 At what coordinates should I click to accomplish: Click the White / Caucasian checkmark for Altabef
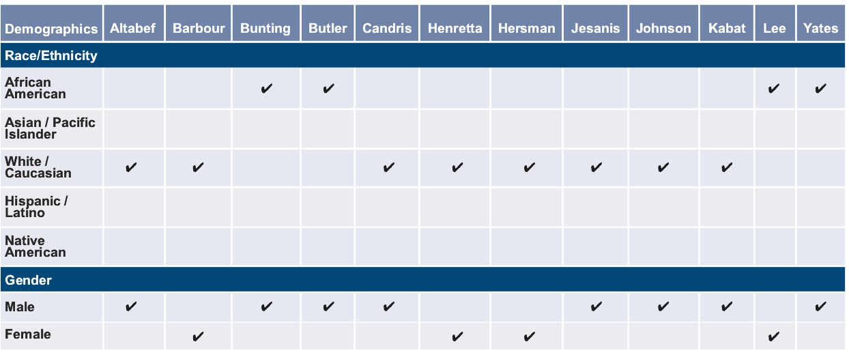[x=132, y=168]
